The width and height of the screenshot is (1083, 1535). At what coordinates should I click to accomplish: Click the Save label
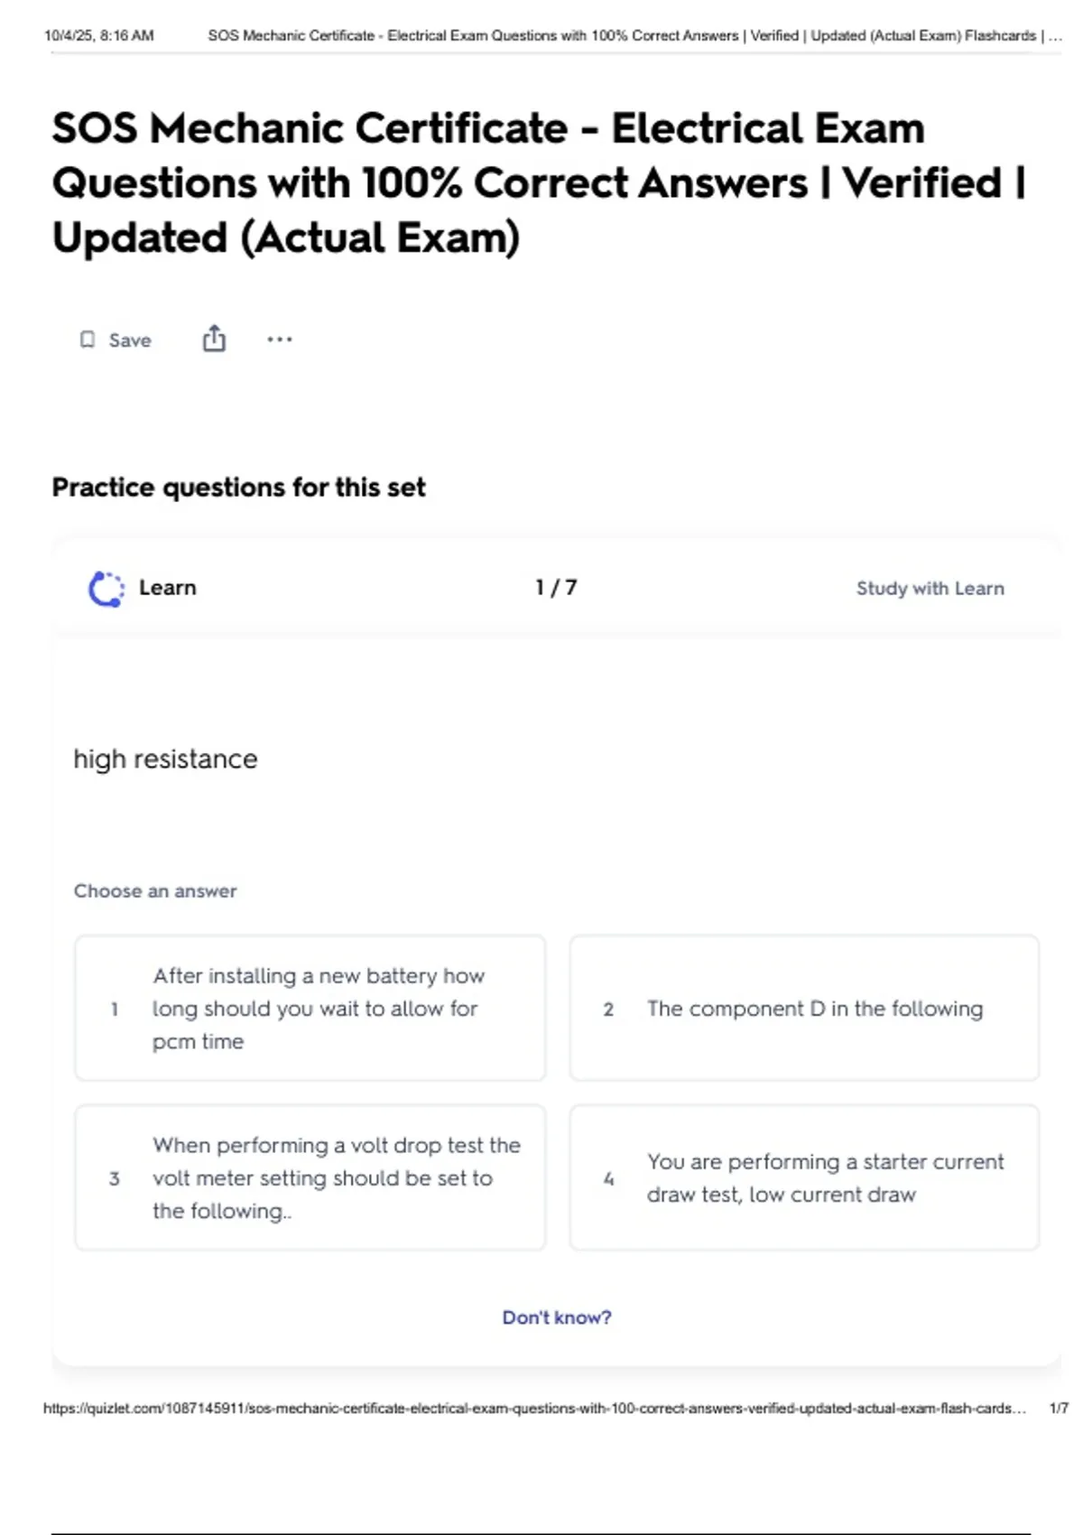[130, 340]
